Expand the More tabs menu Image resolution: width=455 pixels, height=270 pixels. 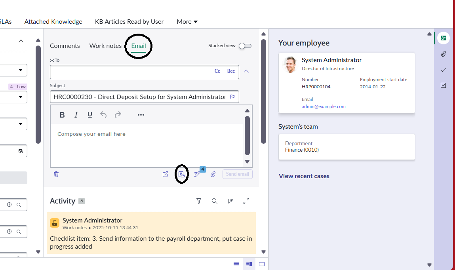tap(187, 22)
